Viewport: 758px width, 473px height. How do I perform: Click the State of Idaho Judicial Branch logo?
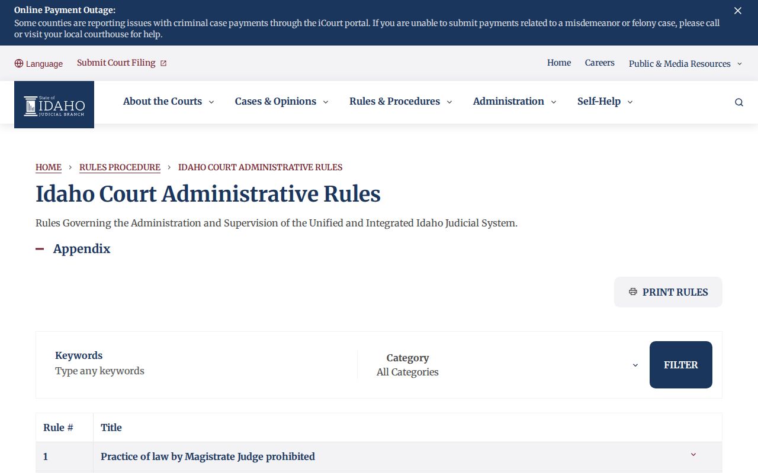tap(54, 105)
